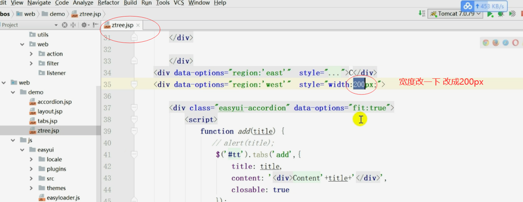Collapse the js folder
Viewport: 523px width, 202px height.
[x=13, y=140]
